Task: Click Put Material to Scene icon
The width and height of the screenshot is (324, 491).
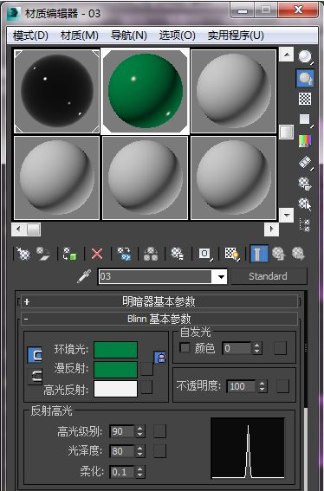Action: tap(43, 254)
